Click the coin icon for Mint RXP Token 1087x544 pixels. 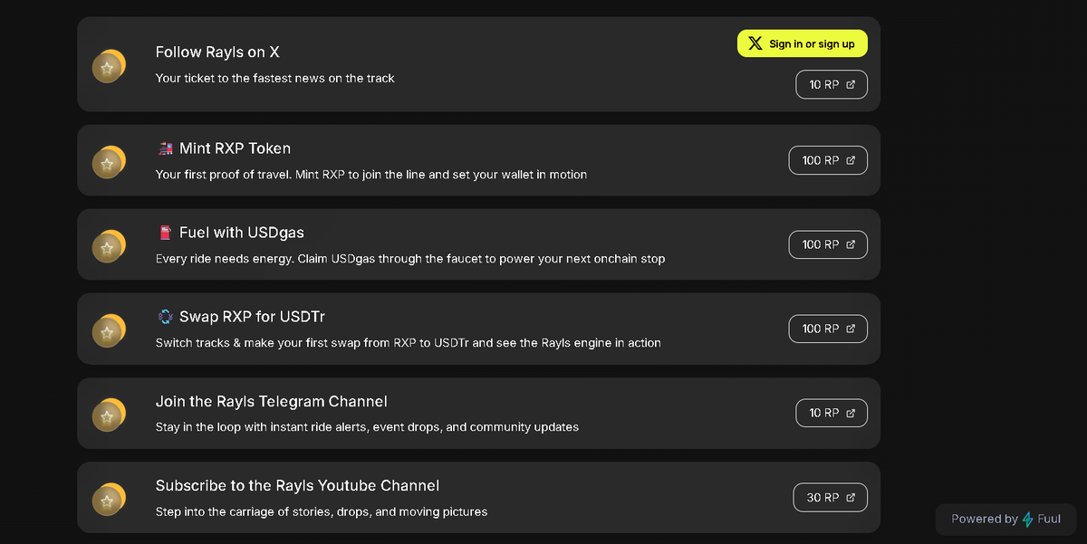pos(109,161)
